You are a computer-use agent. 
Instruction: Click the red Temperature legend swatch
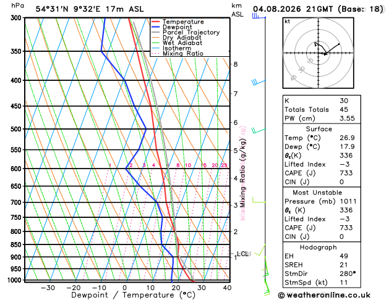tap(156, 22)
